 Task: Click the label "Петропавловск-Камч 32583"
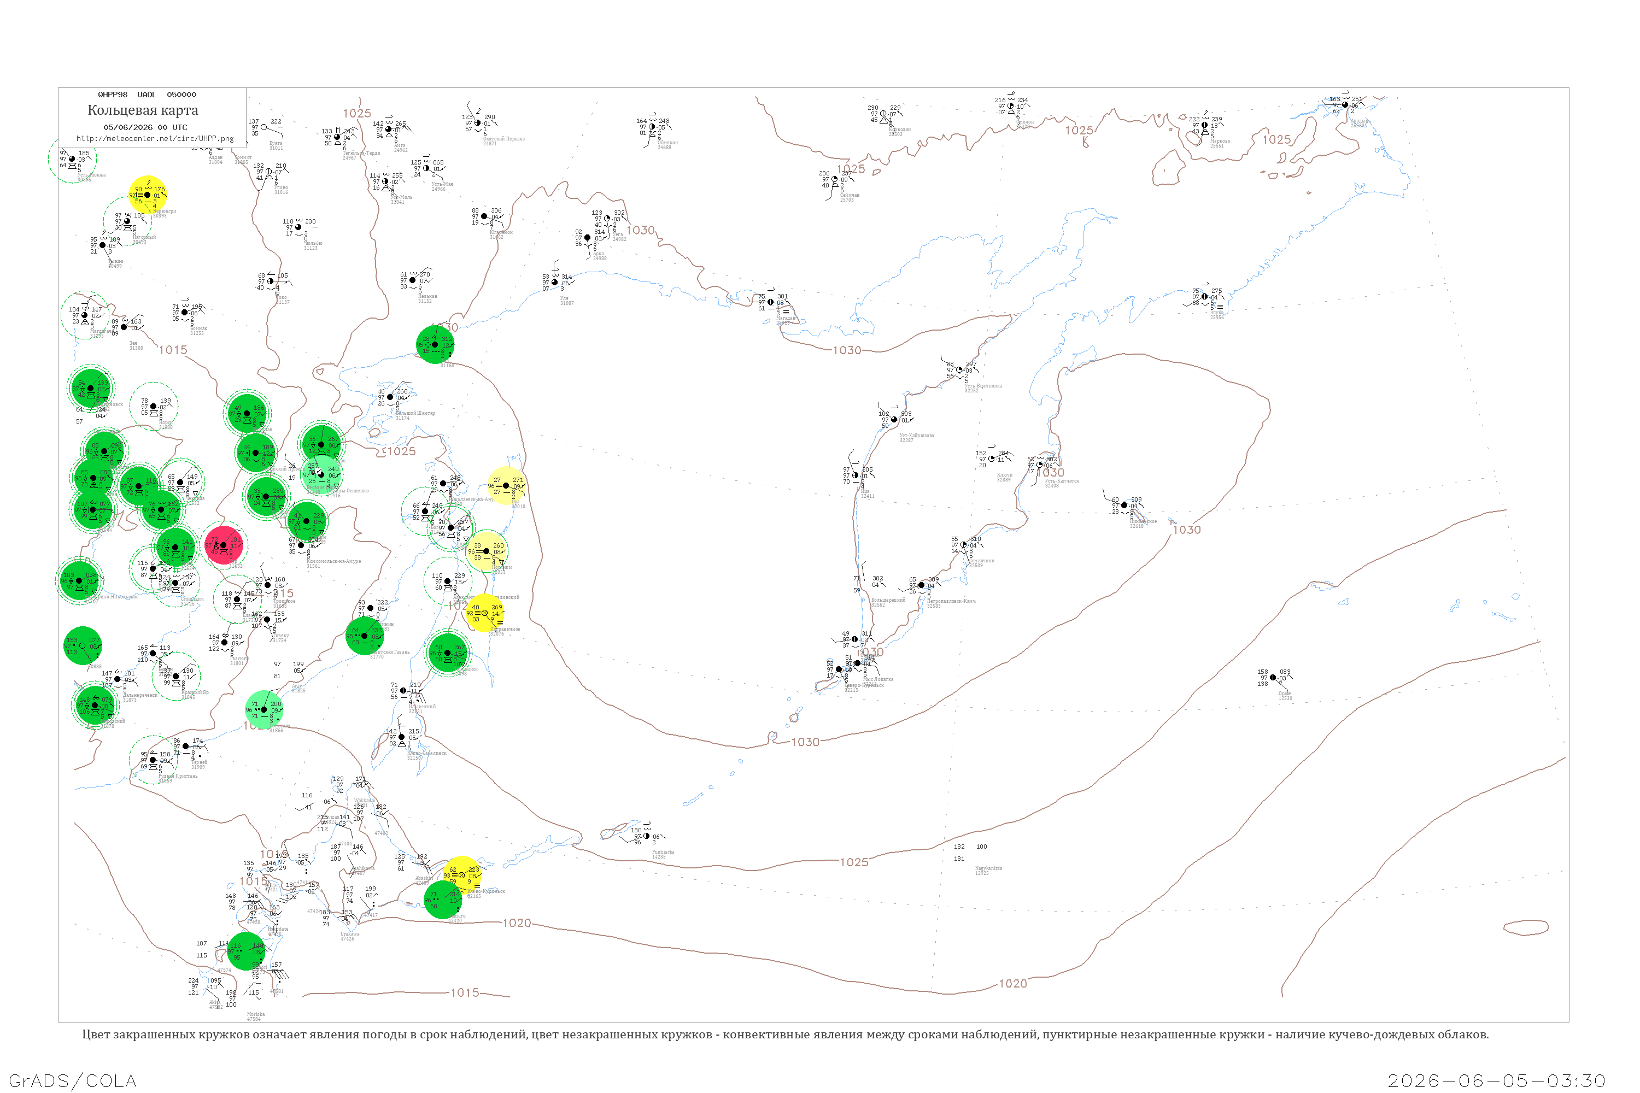(951, 604)
